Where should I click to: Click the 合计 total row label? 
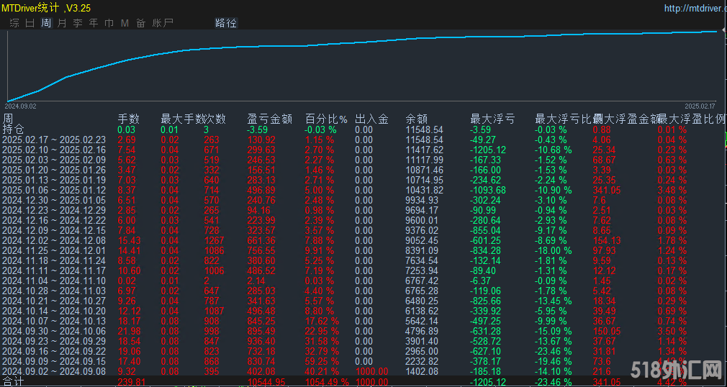click(13, 381)
